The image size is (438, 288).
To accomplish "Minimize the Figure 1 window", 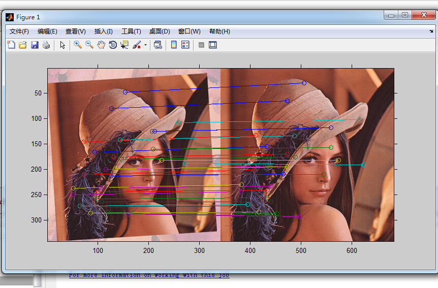I will [x=391, y=15].
